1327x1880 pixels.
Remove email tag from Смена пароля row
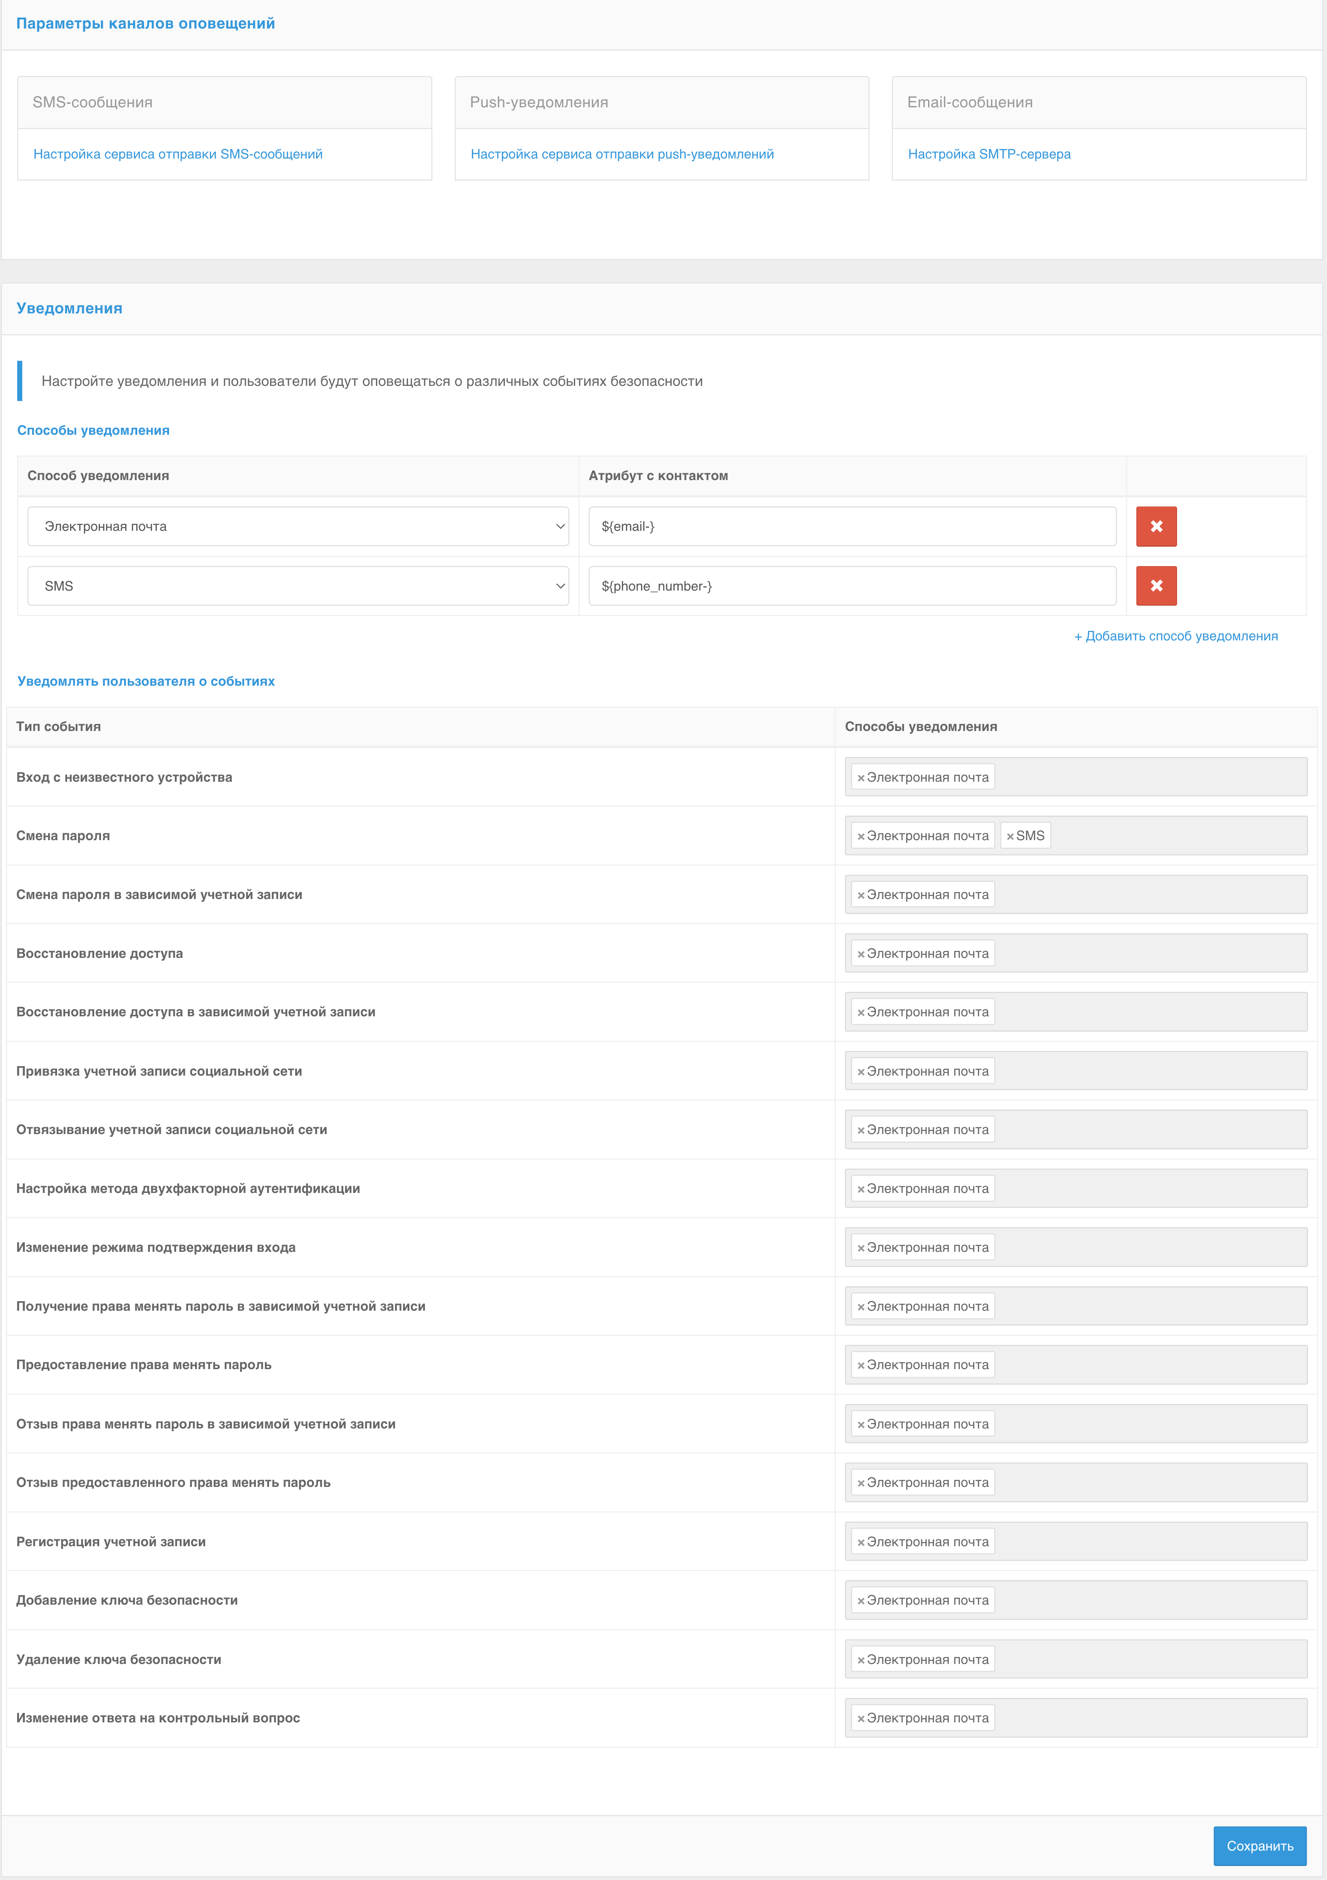pos(861,836)
